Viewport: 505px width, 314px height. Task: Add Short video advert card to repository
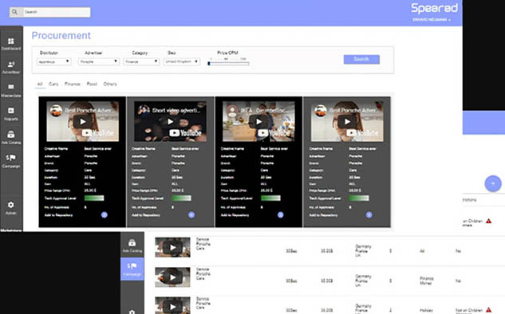click(x=191, y=215)
